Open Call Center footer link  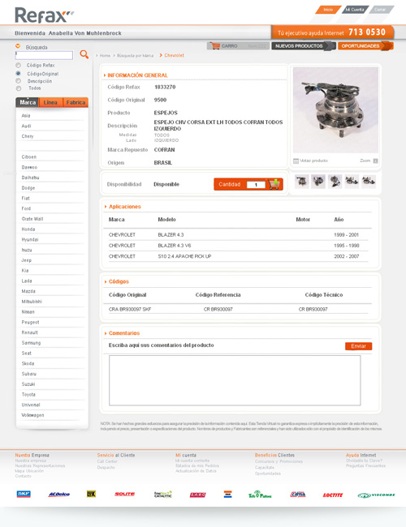[107, 461]
